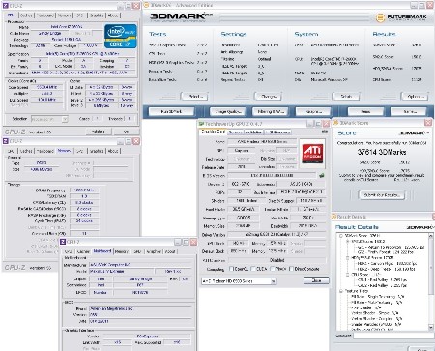Image resolution: width=435 pixels, height=351 pixels.
Task: Open the AMD Radeon HD 6900 Series dropdown
Action: click(x=274, y=281)
